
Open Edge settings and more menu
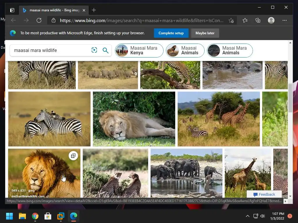[285, 20]
